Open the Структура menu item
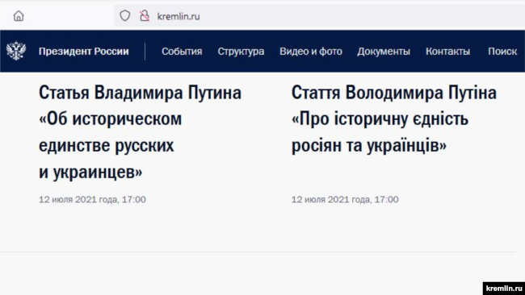The height and width of the screenshot is (295, 525). tap(241, 51)
